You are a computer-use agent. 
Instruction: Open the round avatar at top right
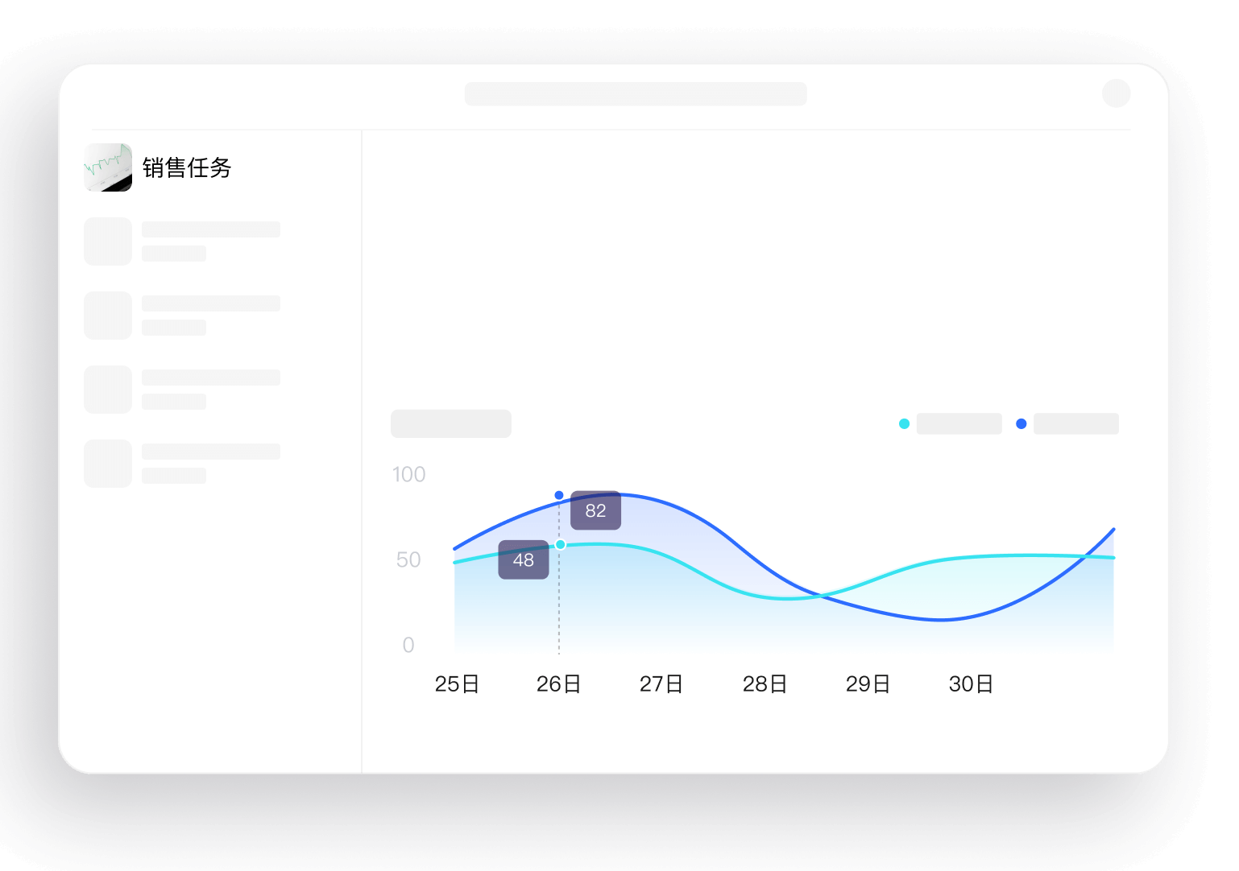tap(1116, 93)
